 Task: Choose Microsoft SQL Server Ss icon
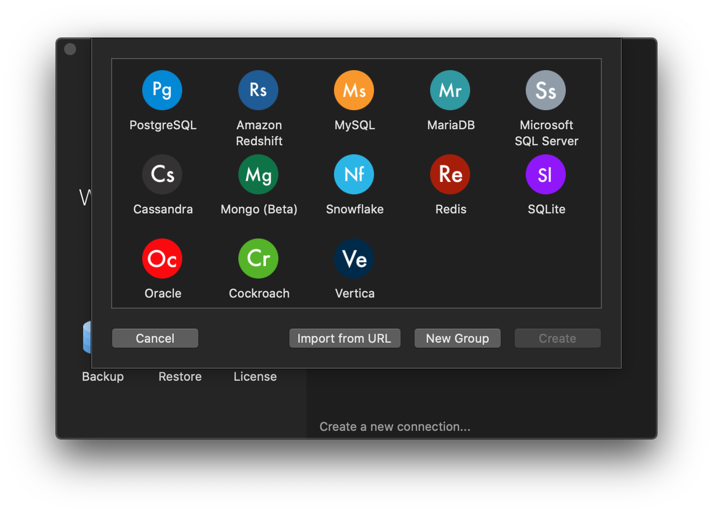546,90
